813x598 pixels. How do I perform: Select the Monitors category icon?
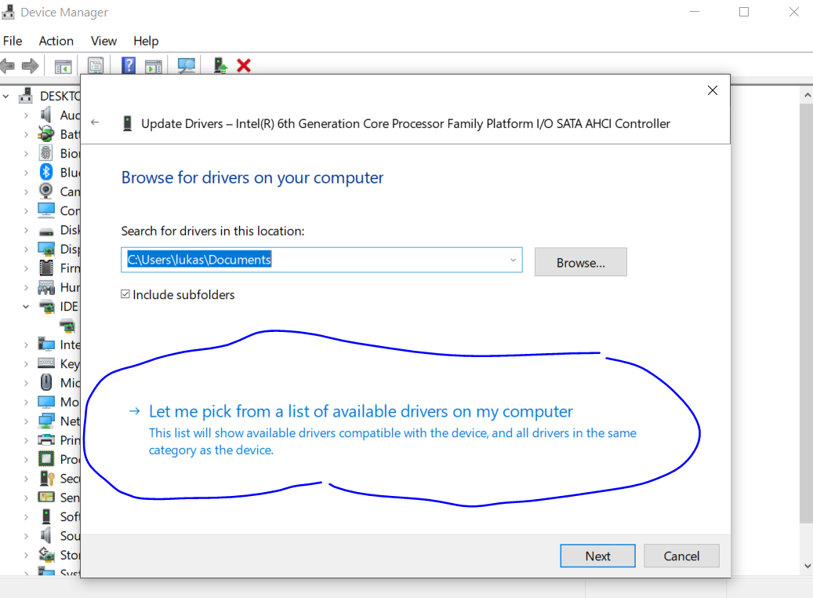[46, 401]
